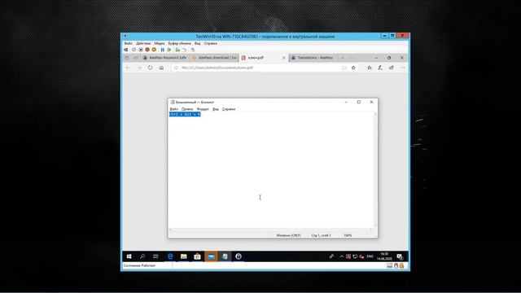
Task: Open the Windows Start menu in VM
Action: [129, 256]
